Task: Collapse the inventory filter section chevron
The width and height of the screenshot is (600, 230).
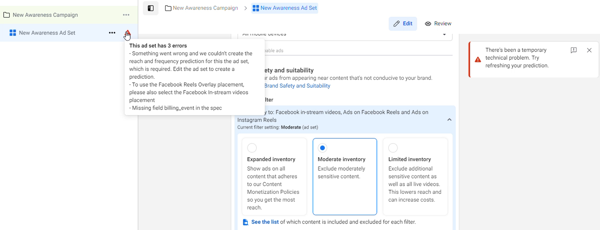Action: (x=449, y=120)
